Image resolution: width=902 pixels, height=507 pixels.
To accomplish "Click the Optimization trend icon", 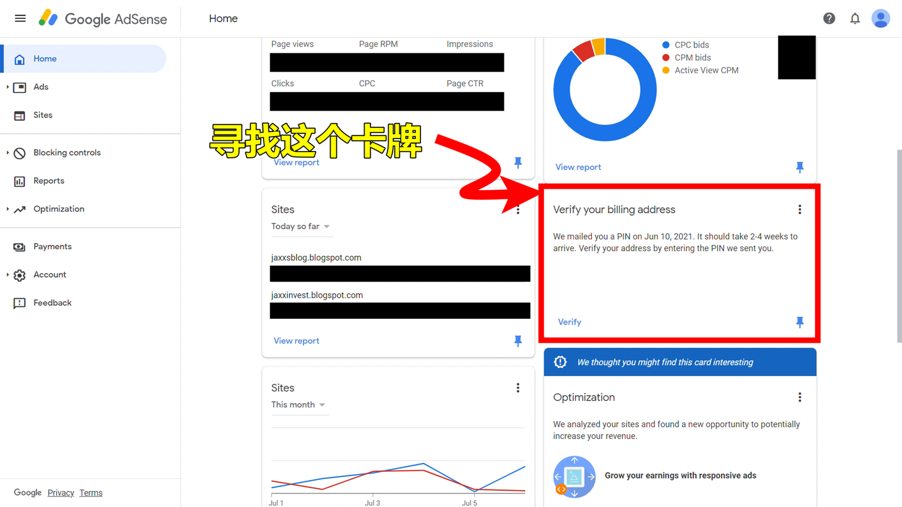I will tap(19, 209).
